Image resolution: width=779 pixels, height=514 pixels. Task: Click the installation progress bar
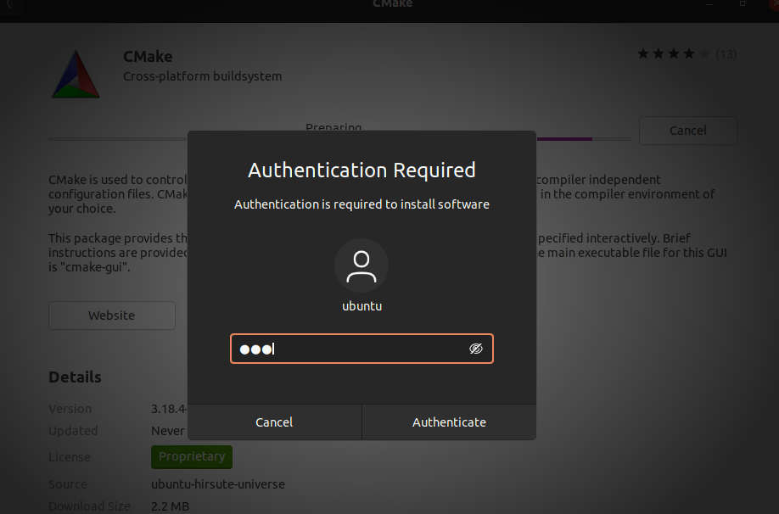339,139
